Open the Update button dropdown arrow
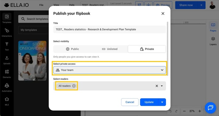The image size is (219, 116). click(x=162, y=102)
